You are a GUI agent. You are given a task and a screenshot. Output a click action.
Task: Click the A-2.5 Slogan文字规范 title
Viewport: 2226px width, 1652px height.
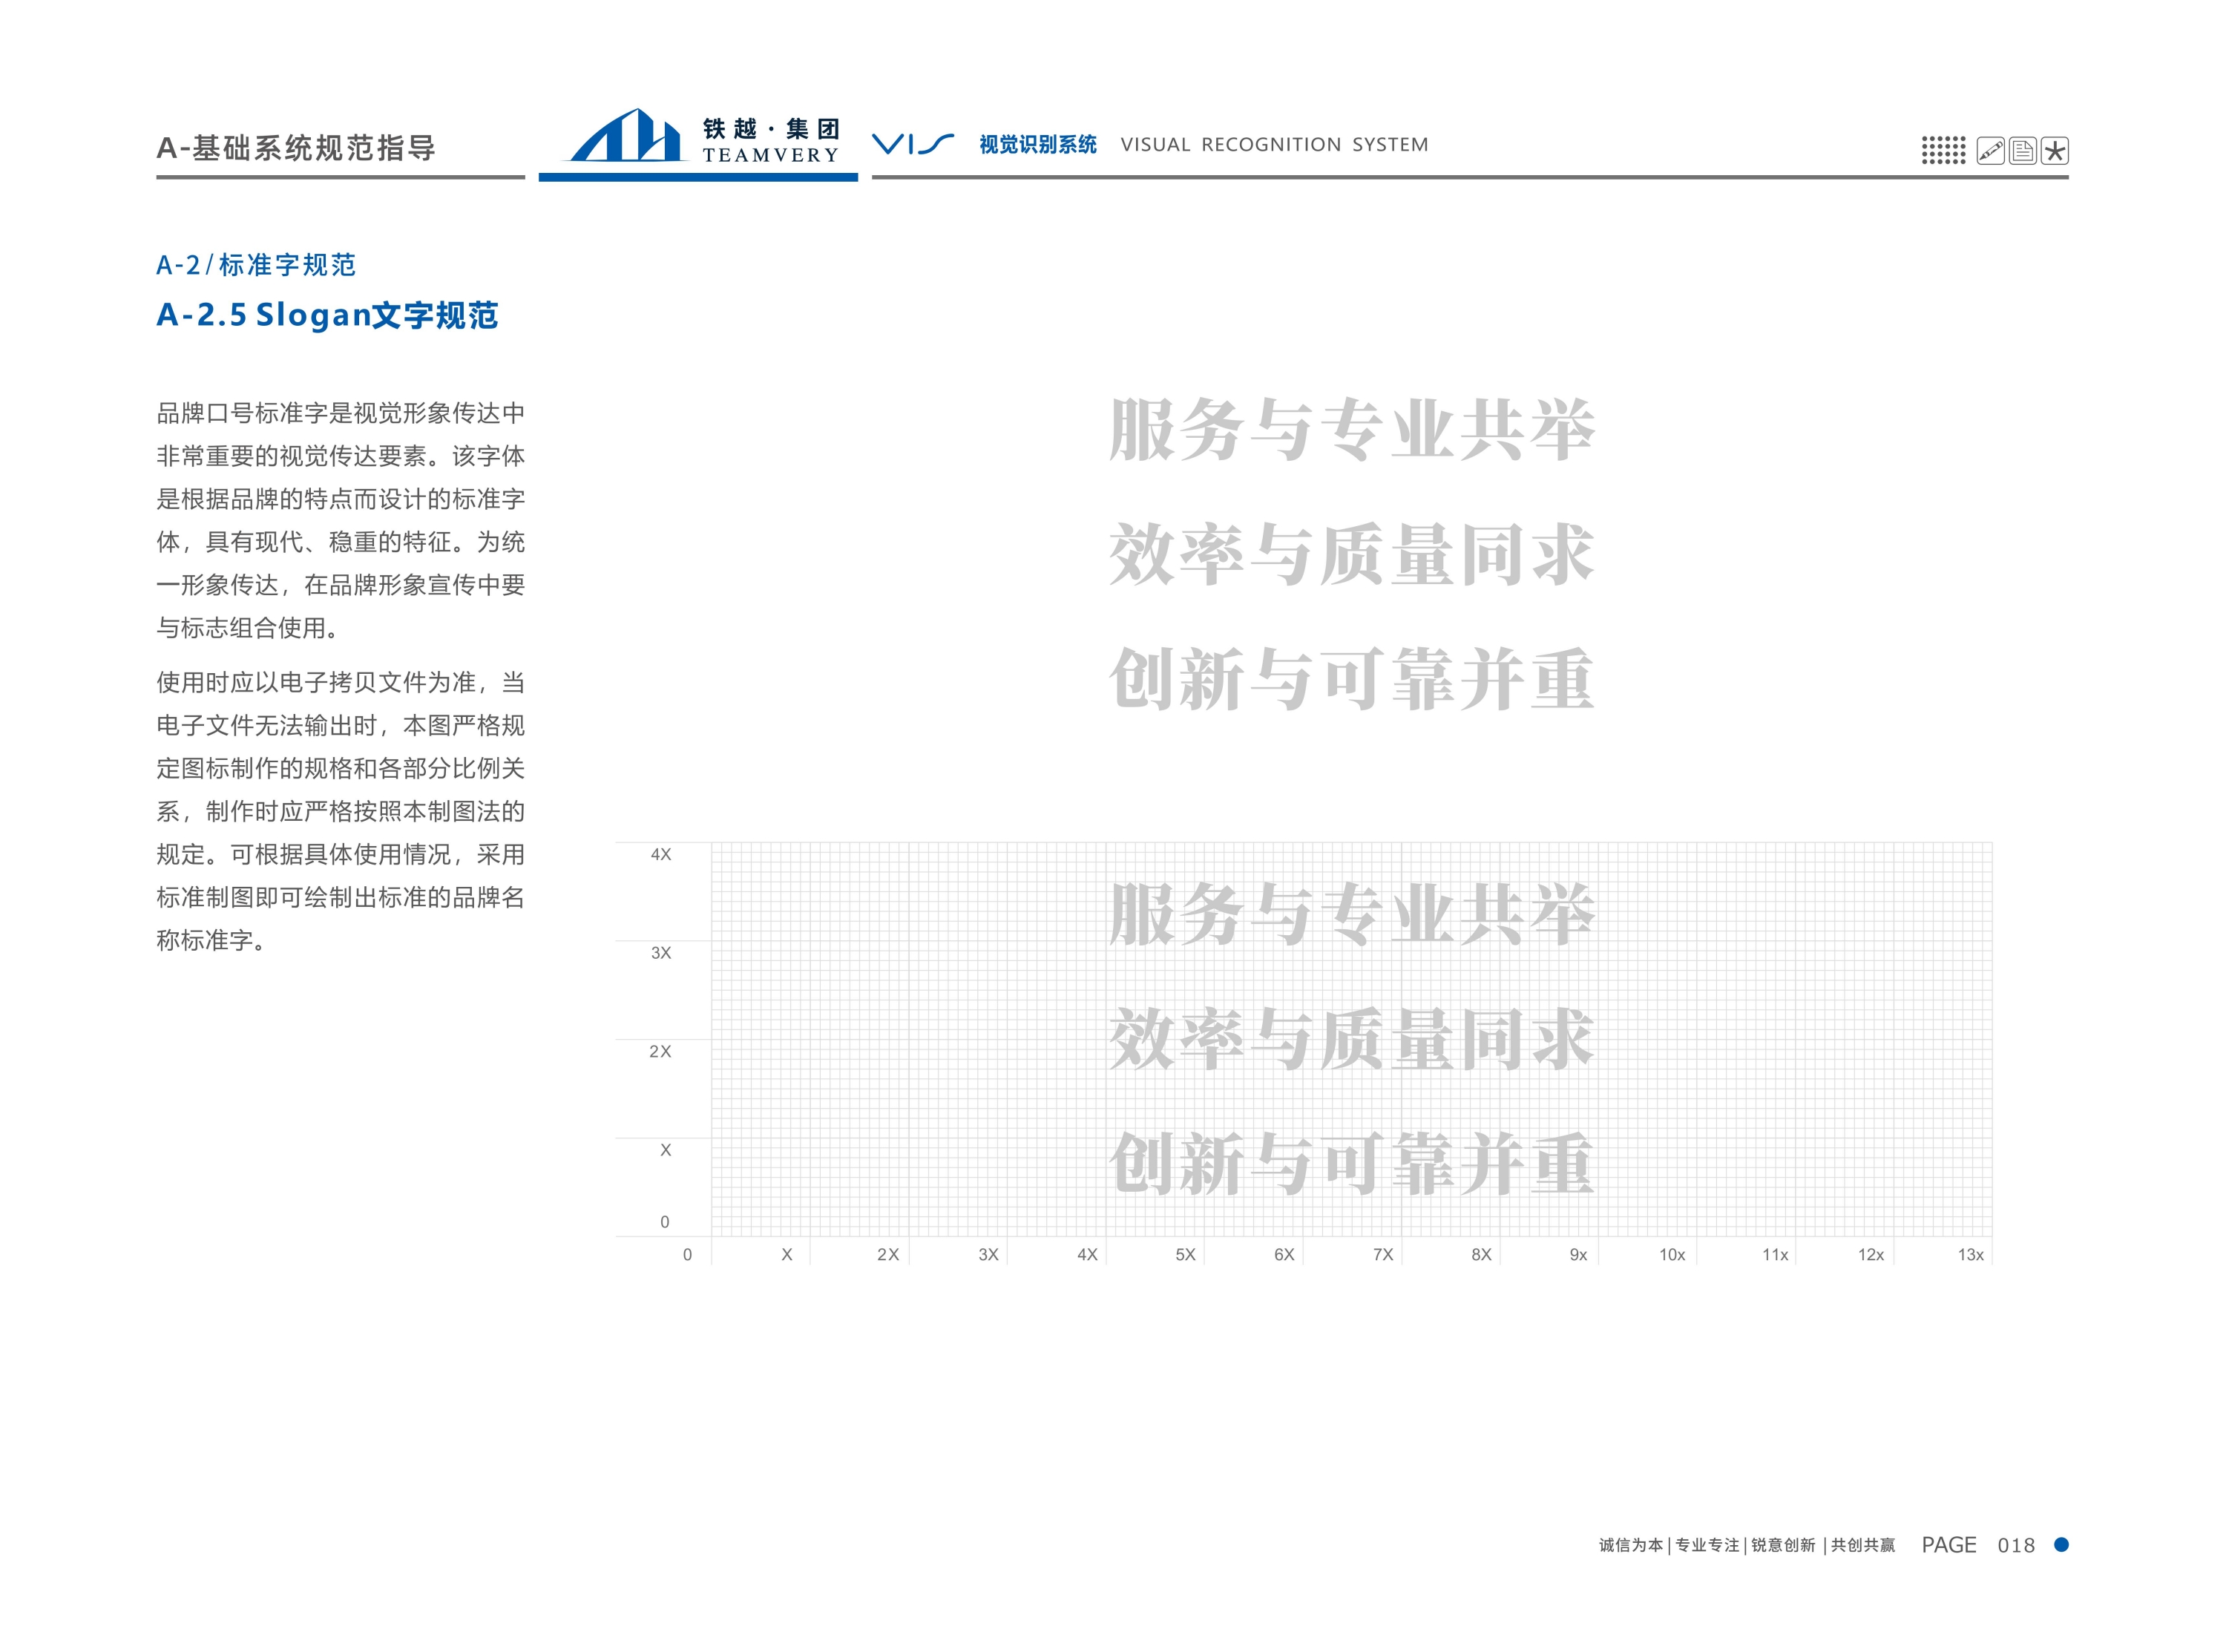[x=327, y=315]
